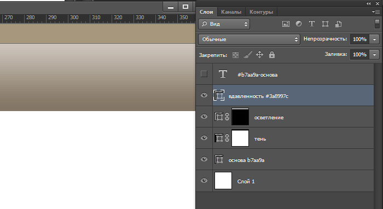This screenshot has width=383, height=209.
Task: Switch to the Слои tab
Action: coord(206,11)
